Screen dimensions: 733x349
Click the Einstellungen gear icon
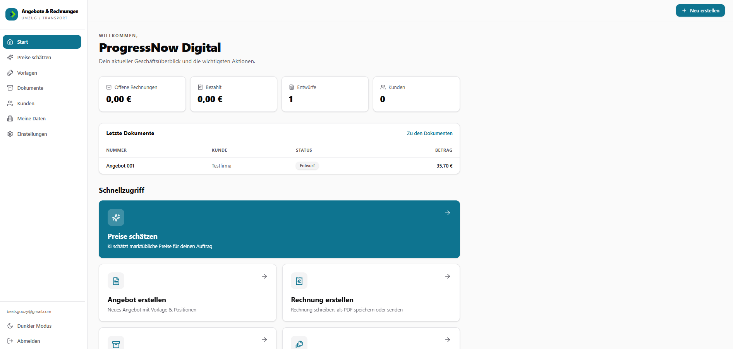[10, 134]
